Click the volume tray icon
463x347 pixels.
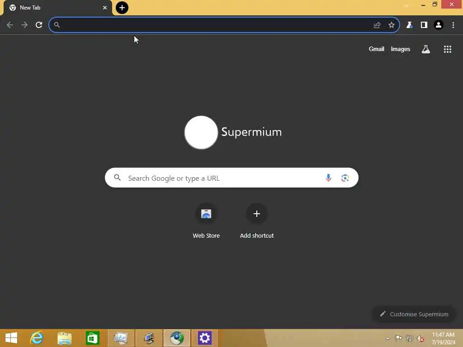point(420,338)
